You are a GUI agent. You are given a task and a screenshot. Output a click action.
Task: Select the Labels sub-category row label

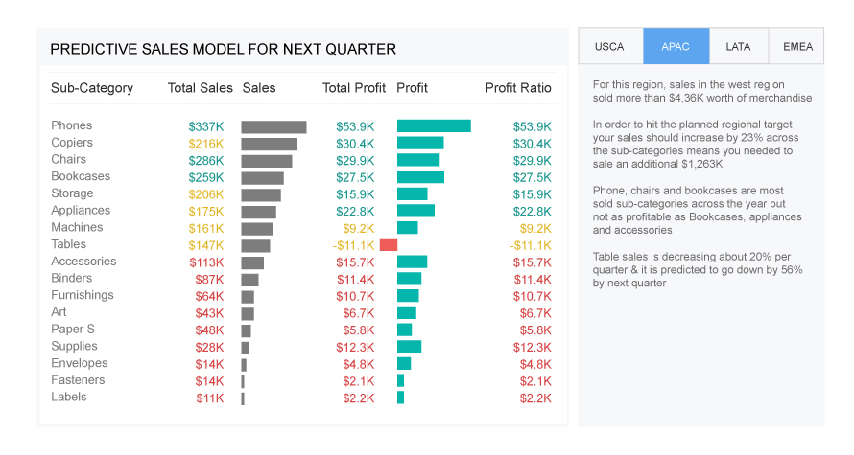coord(69,397)
